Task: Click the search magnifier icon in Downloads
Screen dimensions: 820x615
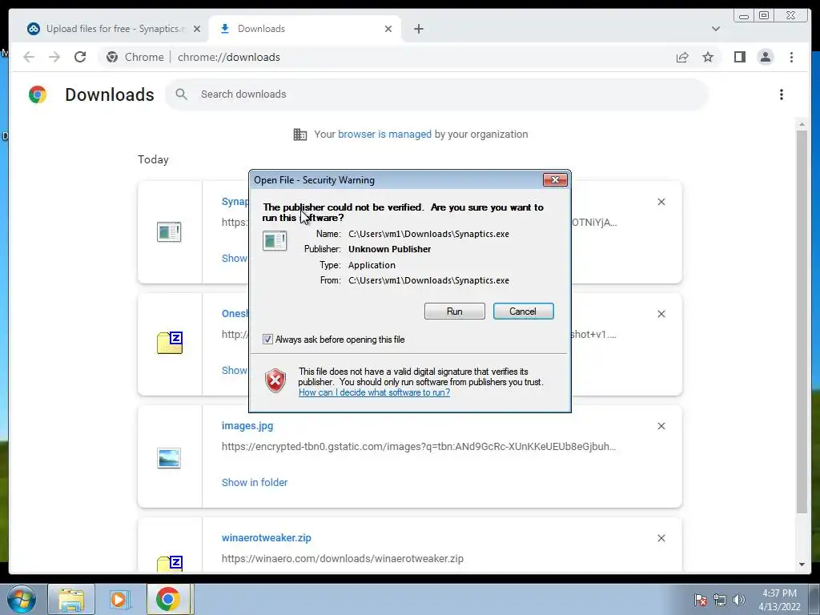Action: tap(181, 94)
